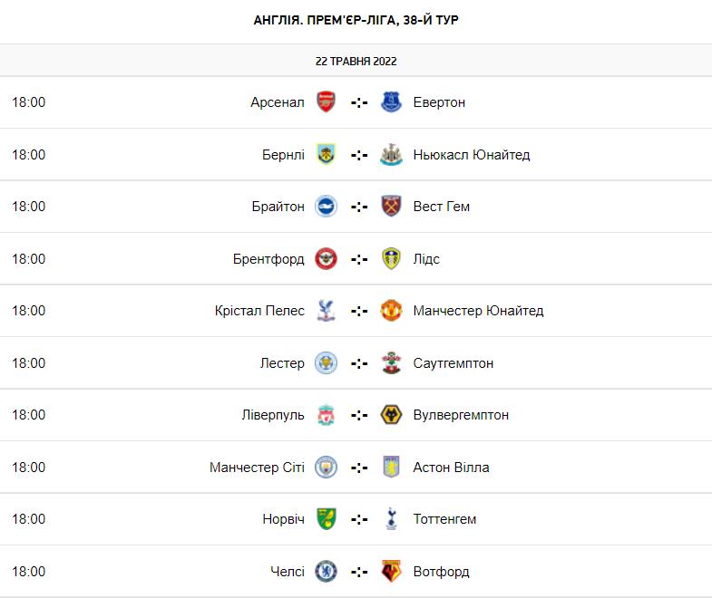Click the Manchester City badge
Screen dimensions: 712x598
326,468
